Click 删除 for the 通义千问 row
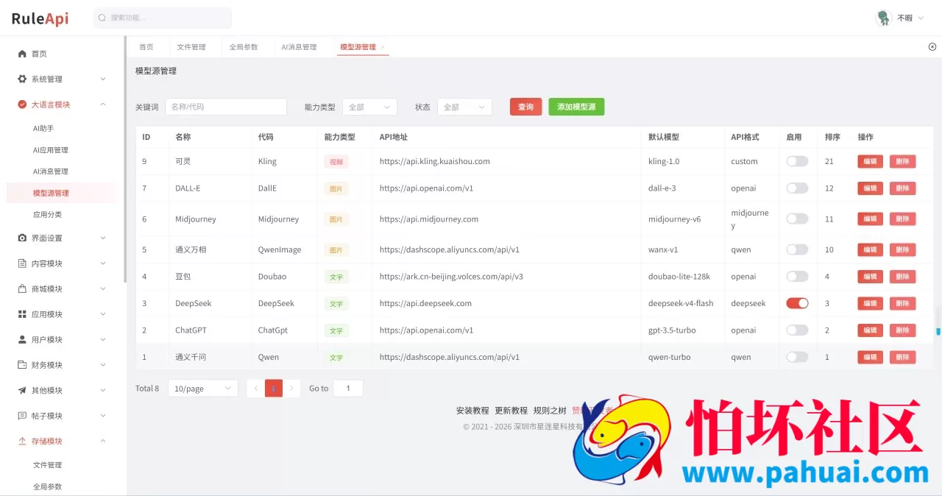942x496 pixels. pyautogui.click(x=903, y=357)
